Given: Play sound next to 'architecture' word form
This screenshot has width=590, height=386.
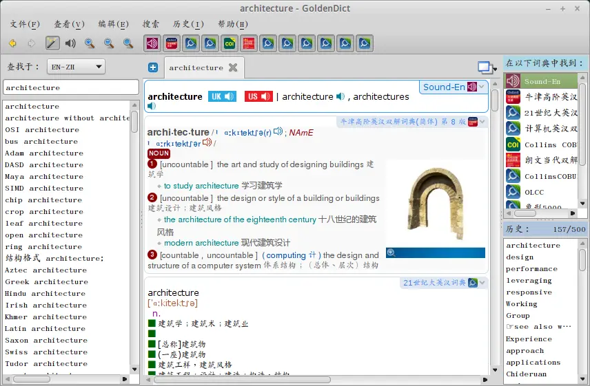Looking at the screenshot, I should click(340, 96).
